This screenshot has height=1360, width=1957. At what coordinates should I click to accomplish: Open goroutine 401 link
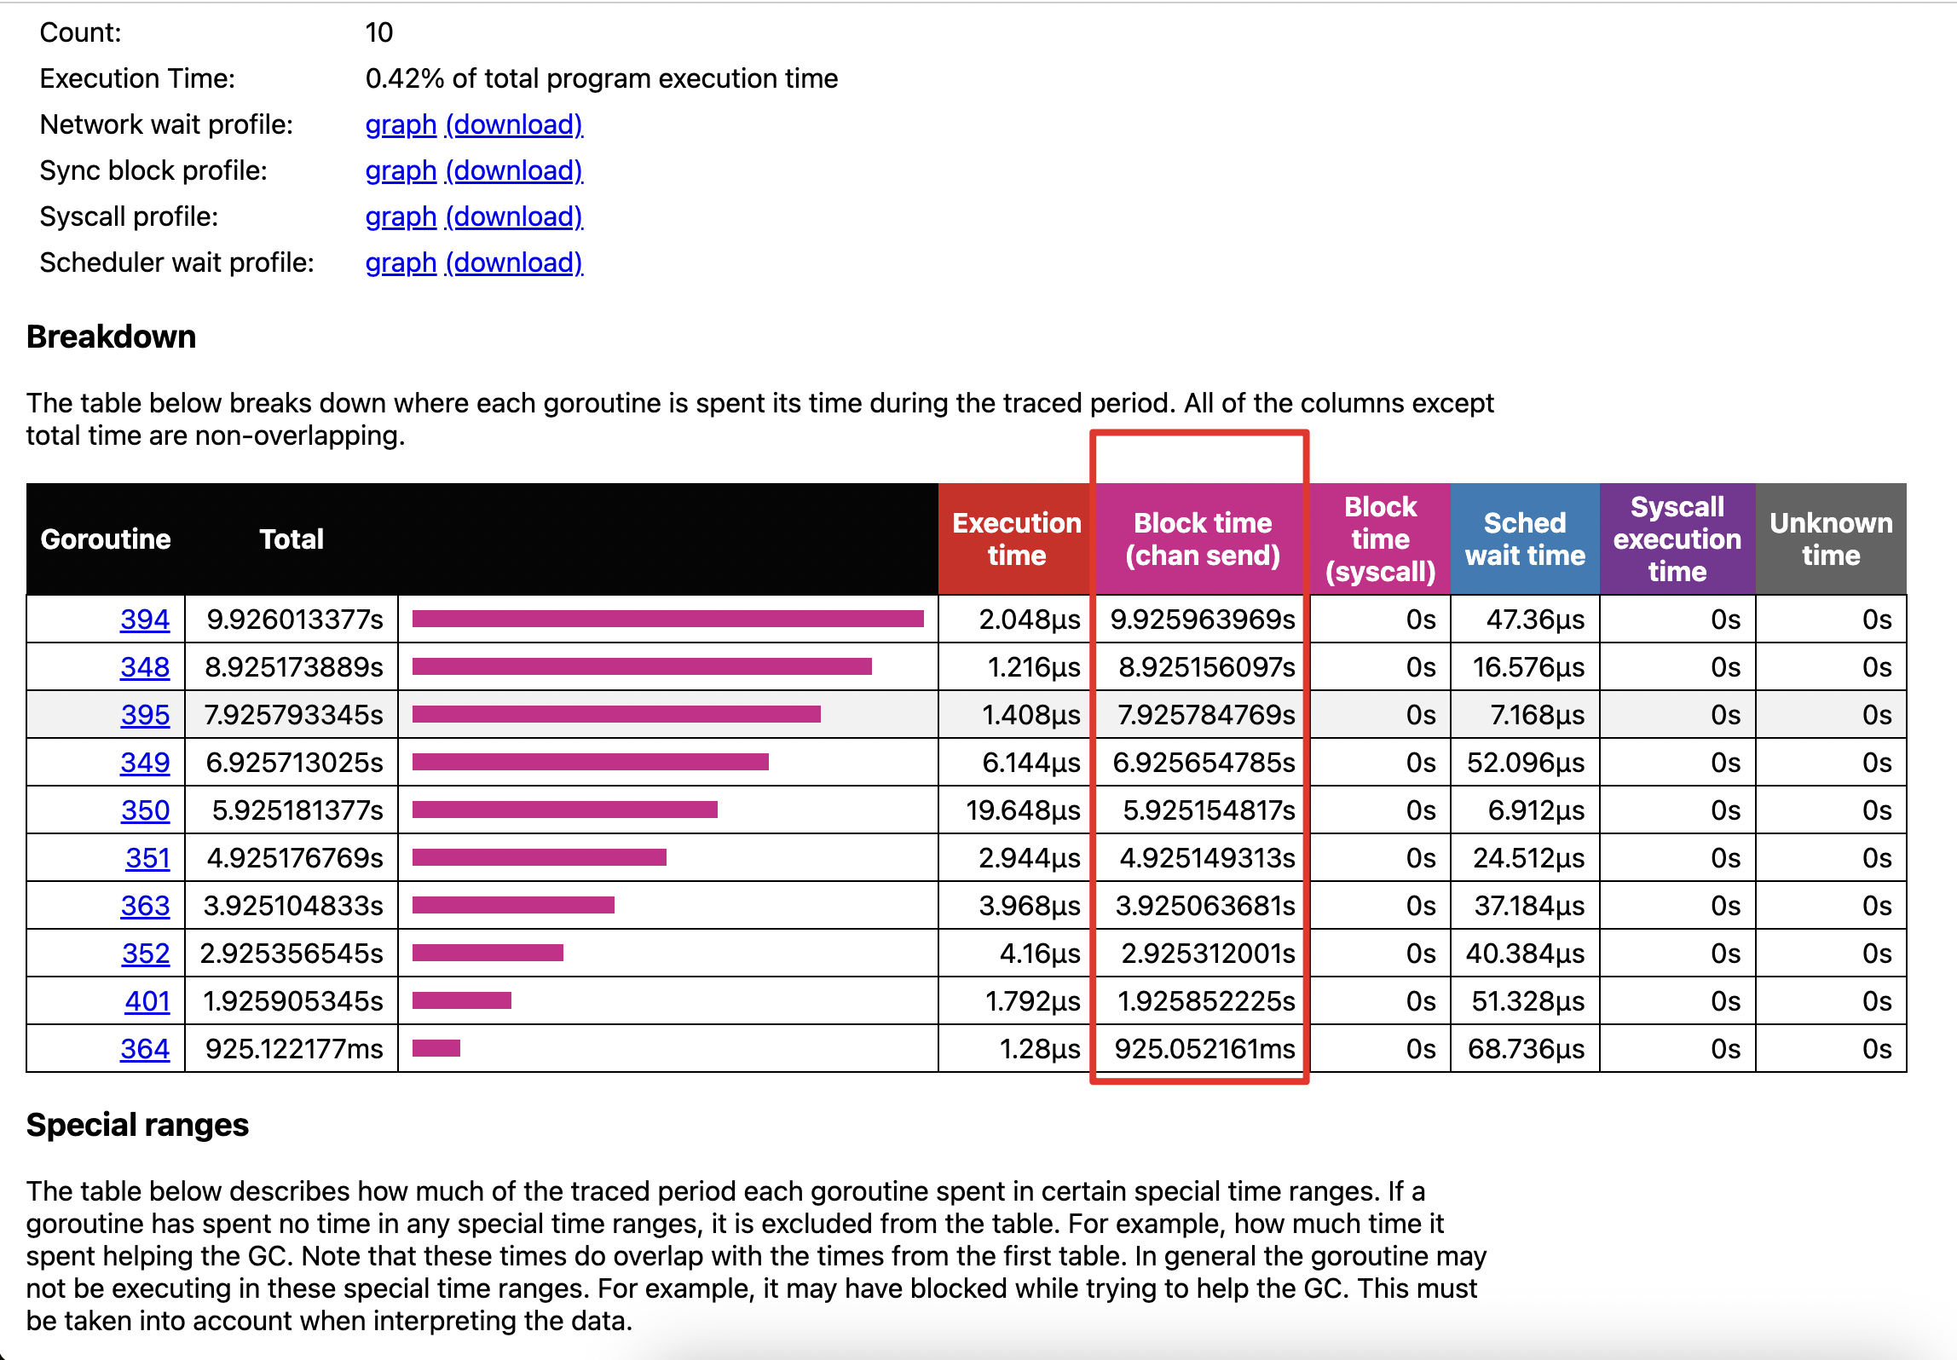pos(147,1001)
